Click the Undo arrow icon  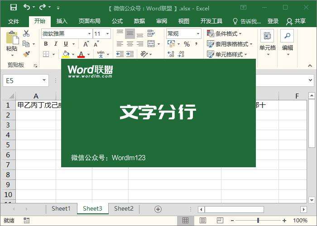pos(27,8)
